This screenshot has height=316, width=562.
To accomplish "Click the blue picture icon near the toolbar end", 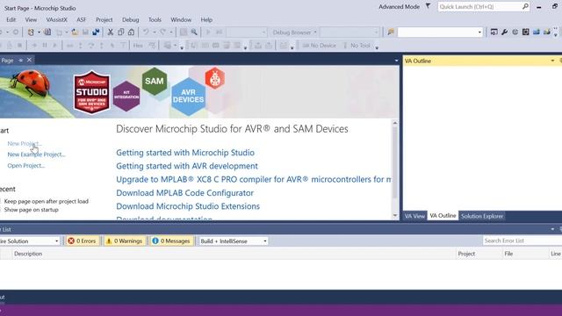I will pos(537,32).
